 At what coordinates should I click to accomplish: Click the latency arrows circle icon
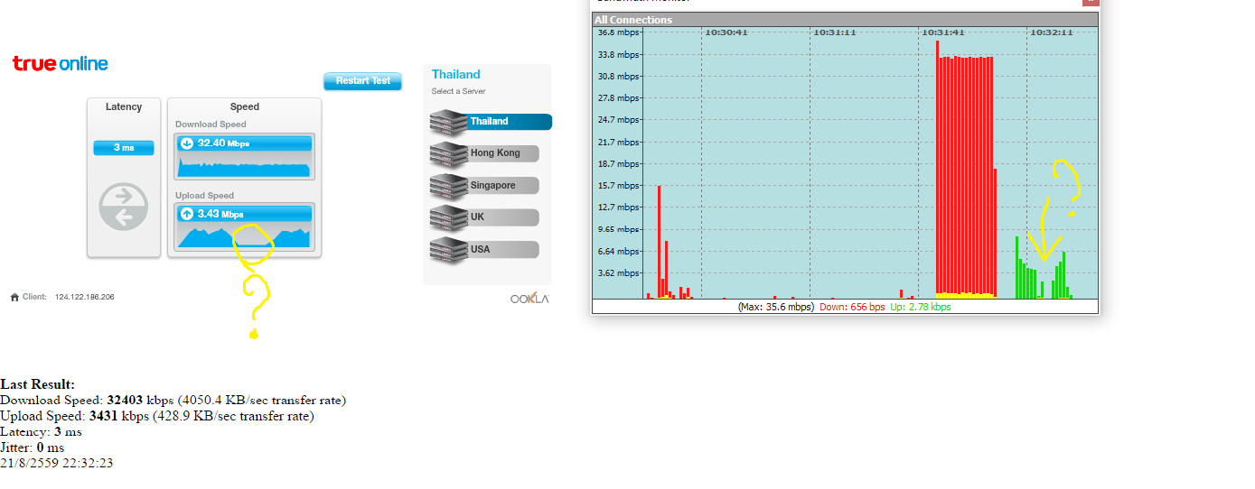(124, 207)
